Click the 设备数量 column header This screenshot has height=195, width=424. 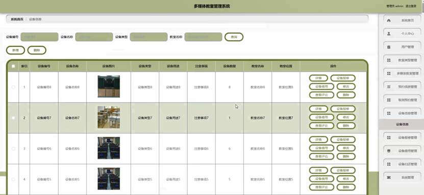(230, 66)
